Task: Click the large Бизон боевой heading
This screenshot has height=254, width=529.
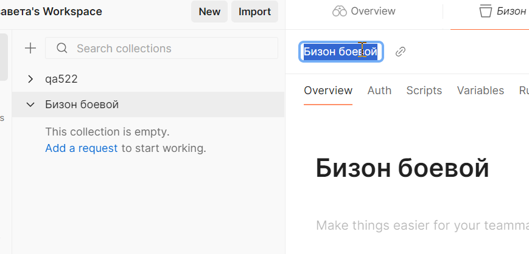Action: [x=402, y=168]
